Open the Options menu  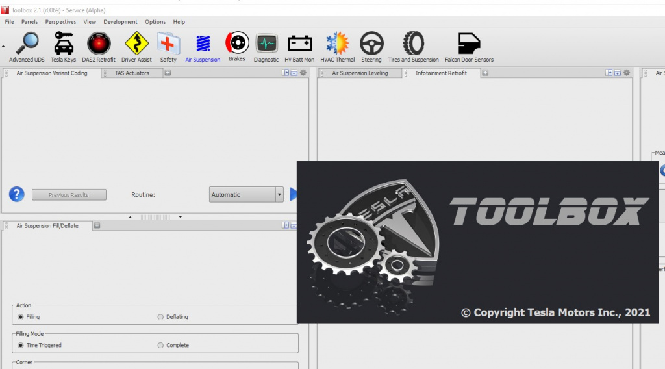click(x=155, y=22)
